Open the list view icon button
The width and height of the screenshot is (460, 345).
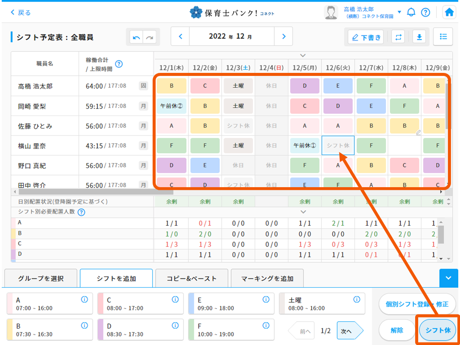coord(443,37)
